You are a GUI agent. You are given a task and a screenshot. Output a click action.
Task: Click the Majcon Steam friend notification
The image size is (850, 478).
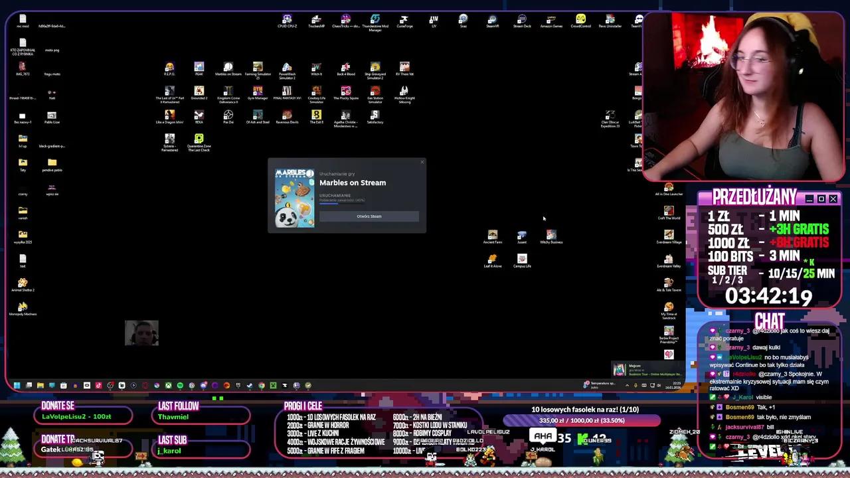click(647, 369)
